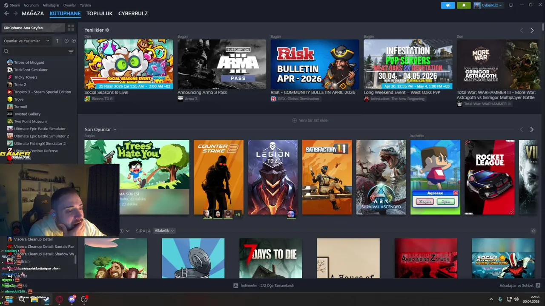Select Tribes of Midgard game icon

10,62
